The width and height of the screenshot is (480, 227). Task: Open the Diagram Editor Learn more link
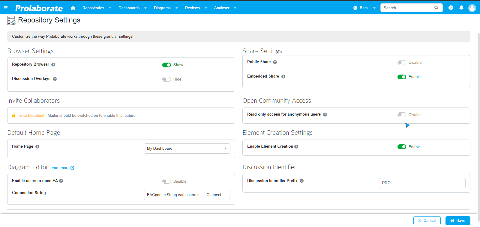(x=62, y=168)
